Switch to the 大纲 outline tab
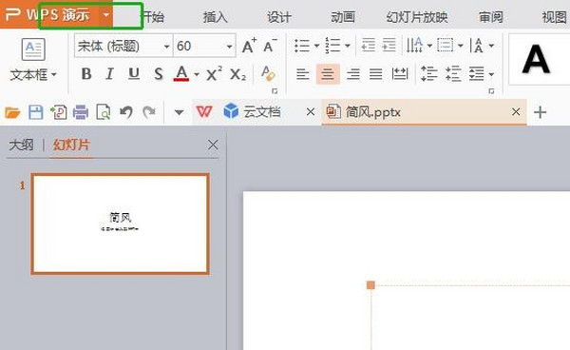The image size is (570, 350). 21,145
